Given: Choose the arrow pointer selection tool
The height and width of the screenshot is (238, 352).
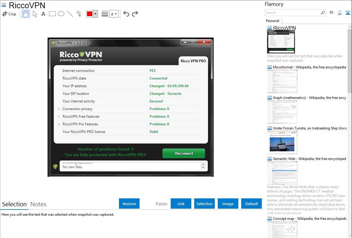Looking at the screenshot, I should coord(35,14).
